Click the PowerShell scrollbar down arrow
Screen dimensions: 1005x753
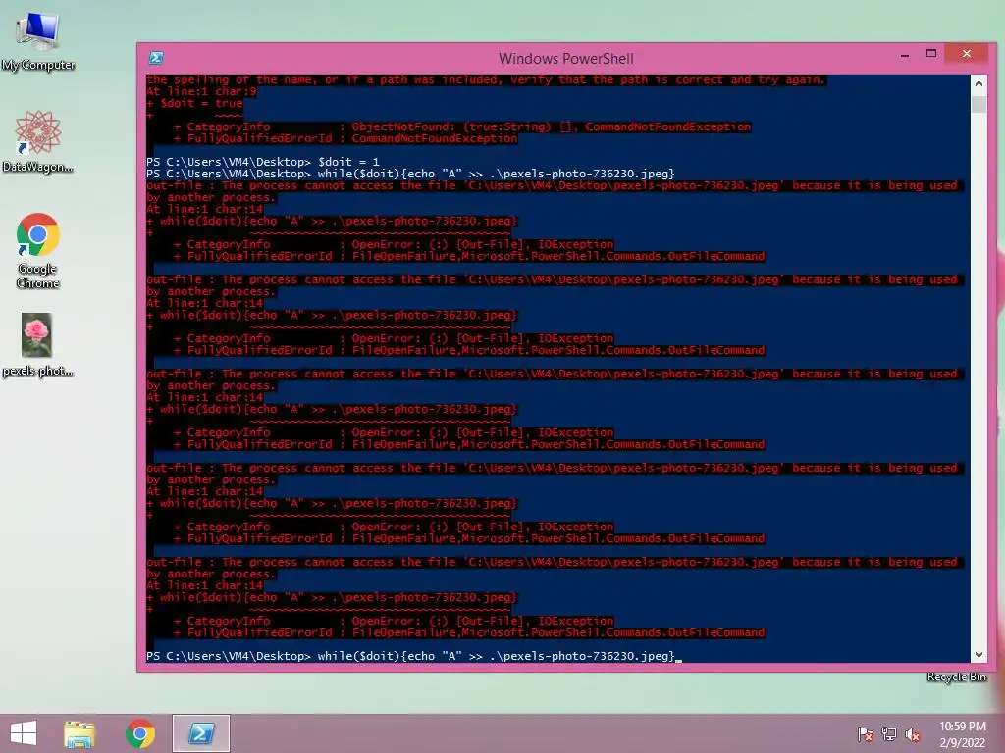click(979, 654)
